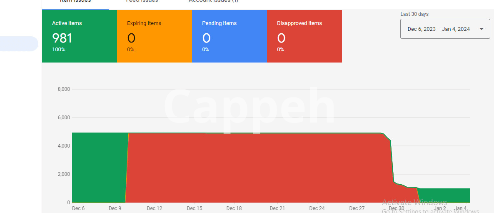Switch to the Item issues tab

[75, 1]
